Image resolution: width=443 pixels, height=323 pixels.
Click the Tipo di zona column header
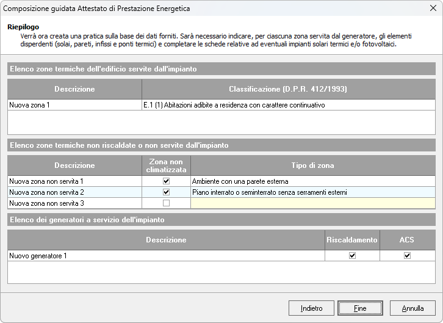point(312,165)
